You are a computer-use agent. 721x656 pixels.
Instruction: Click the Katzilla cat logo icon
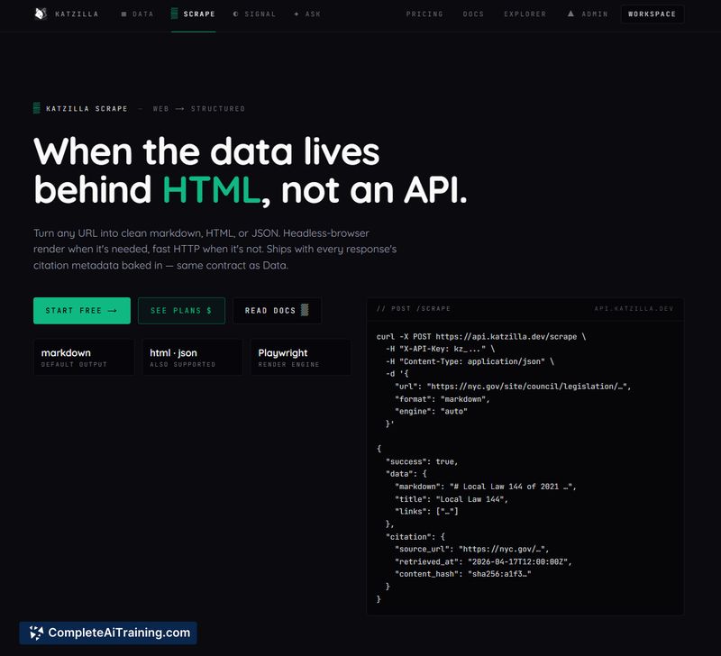tap(41, 14)
